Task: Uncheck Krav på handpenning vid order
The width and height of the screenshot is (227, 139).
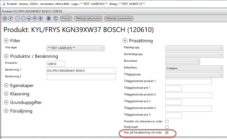Action: tap(167, 133)
